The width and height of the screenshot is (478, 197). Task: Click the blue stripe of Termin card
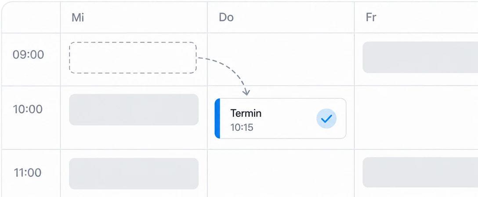coord(217,118)
